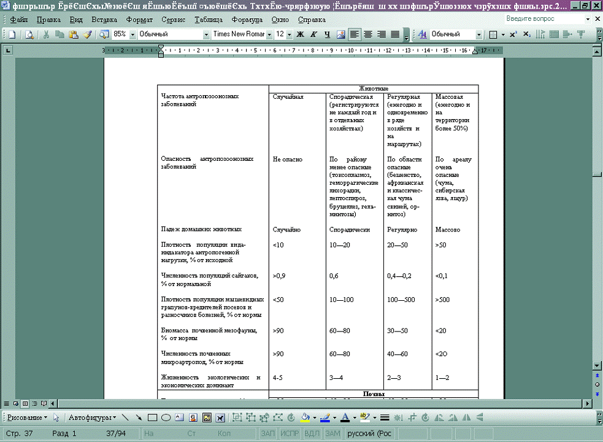The height and width of the screenshot is (442, 603).
Task: Toggle align left paragraph button
Action: (x=355, y=34)
